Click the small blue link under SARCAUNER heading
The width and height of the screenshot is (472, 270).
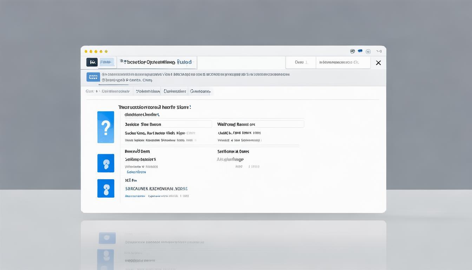click(x=163, y=196)
